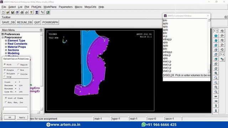
Task: Select the Front View icon
Action: 216,45
